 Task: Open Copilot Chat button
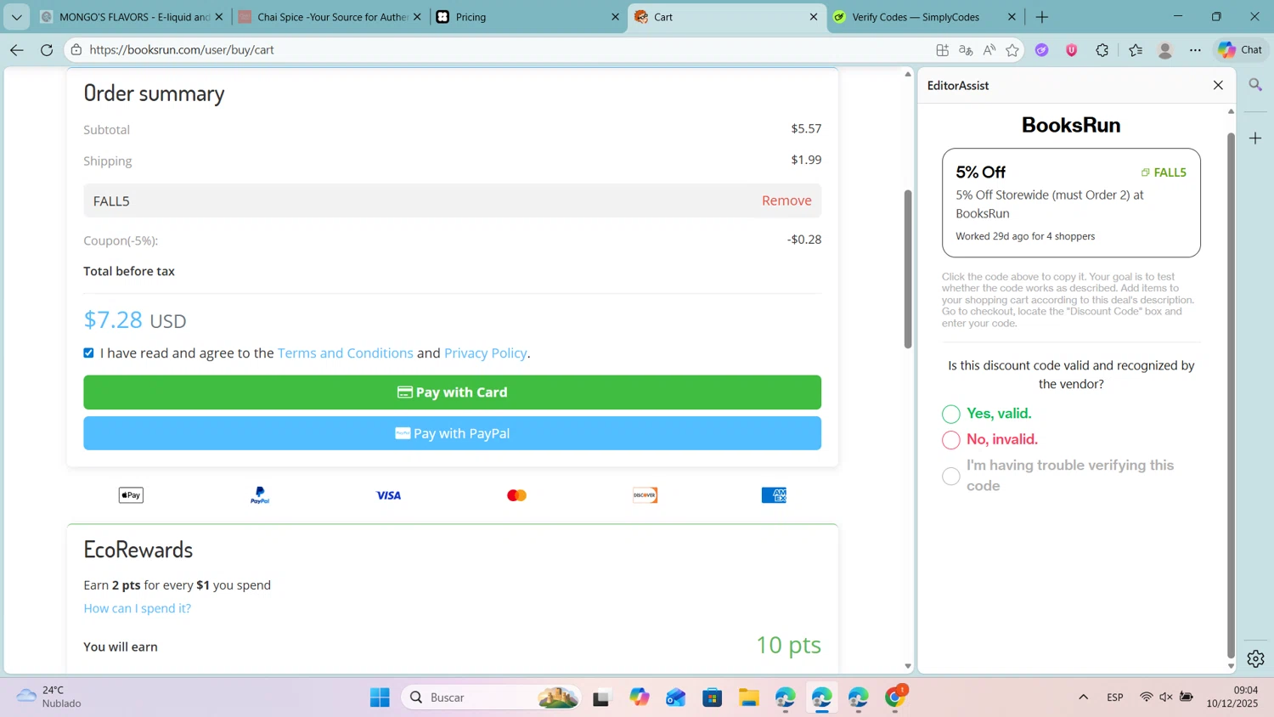click(x=1240, y=50)
